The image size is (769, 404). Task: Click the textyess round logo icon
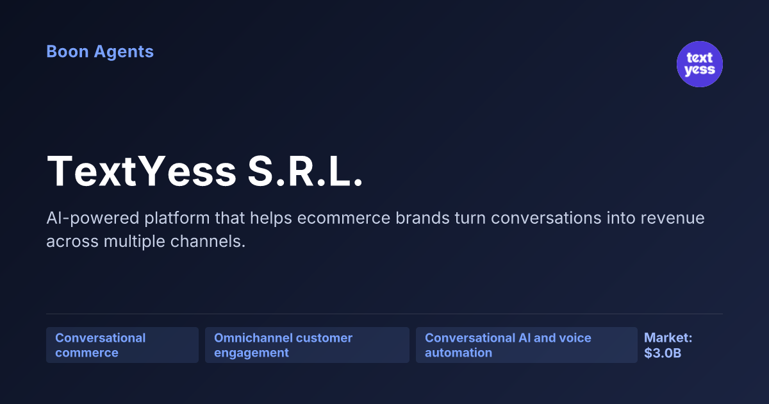click(x=700, y=64)
